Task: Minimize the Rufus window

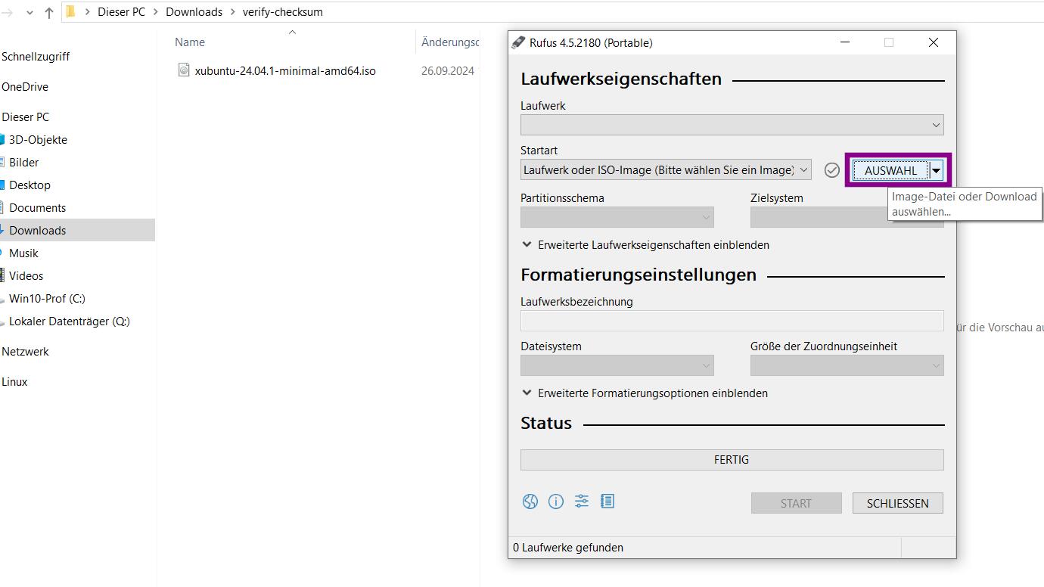Action: [844, 42]
